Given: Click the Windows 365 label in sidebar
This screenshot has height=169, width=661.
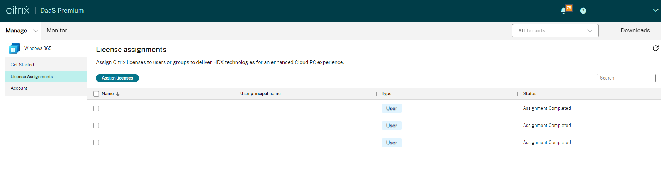Looking at the screenshot, I should 38,48.
